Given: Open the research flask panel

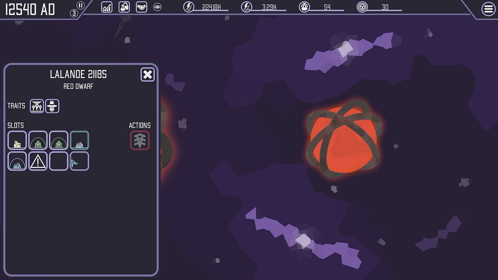Looking at the screenshot, I should (x=124, y=7).
